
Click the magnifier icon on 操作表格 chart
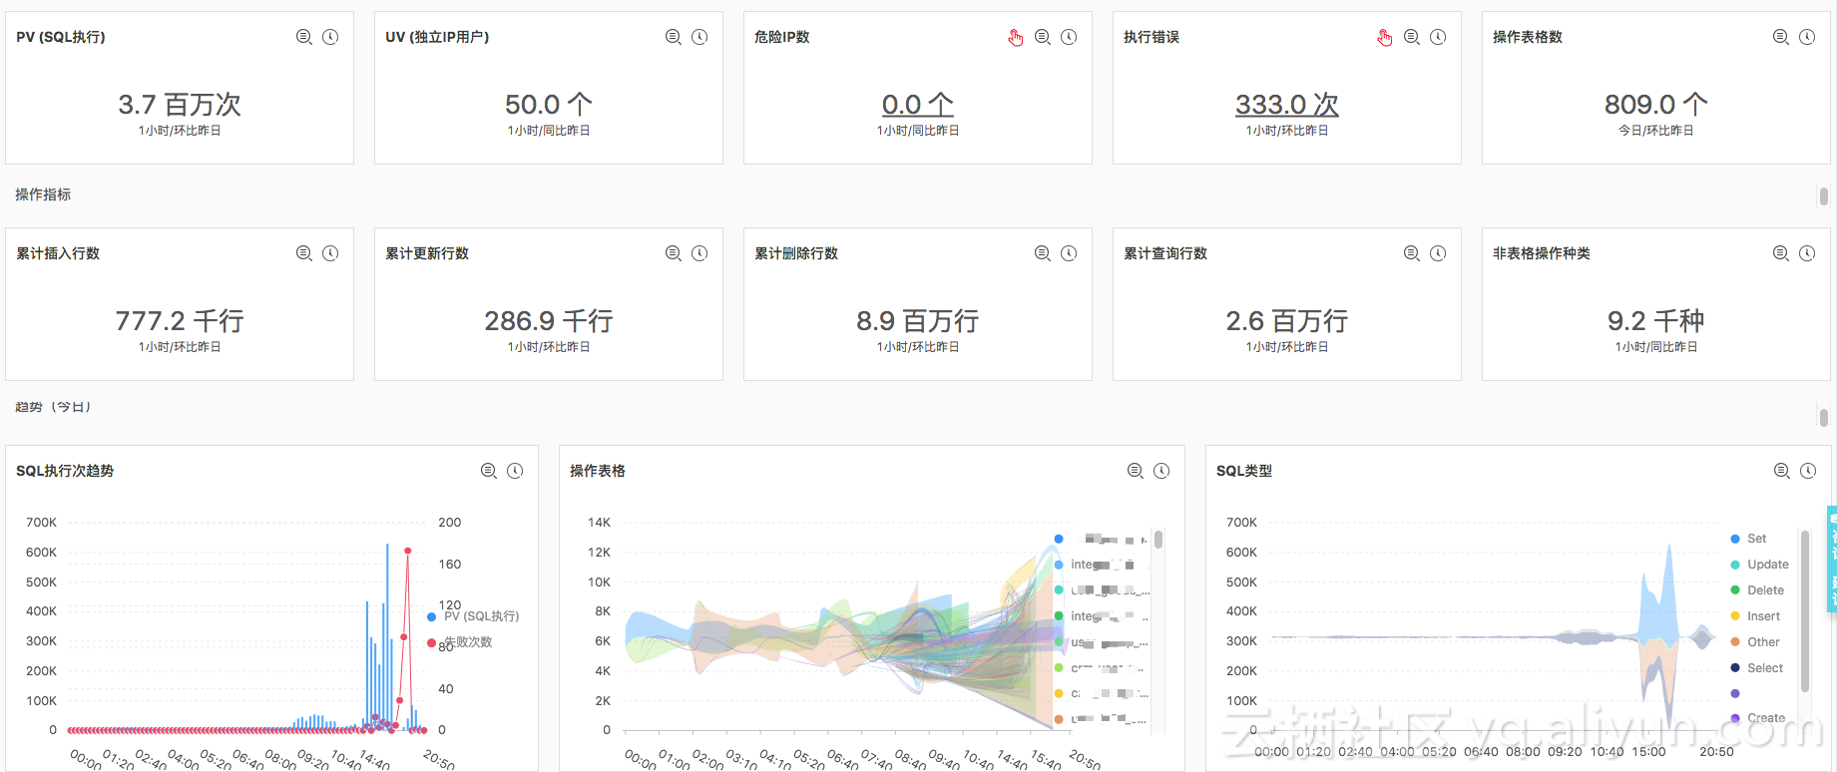[1136, 471]
